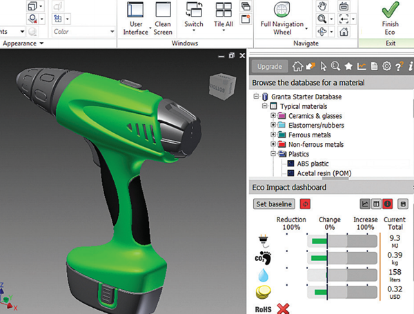Expand the Ceramics & glasses folder
Image resolution: width=414 pixels, height=314 pixels.
273,116
